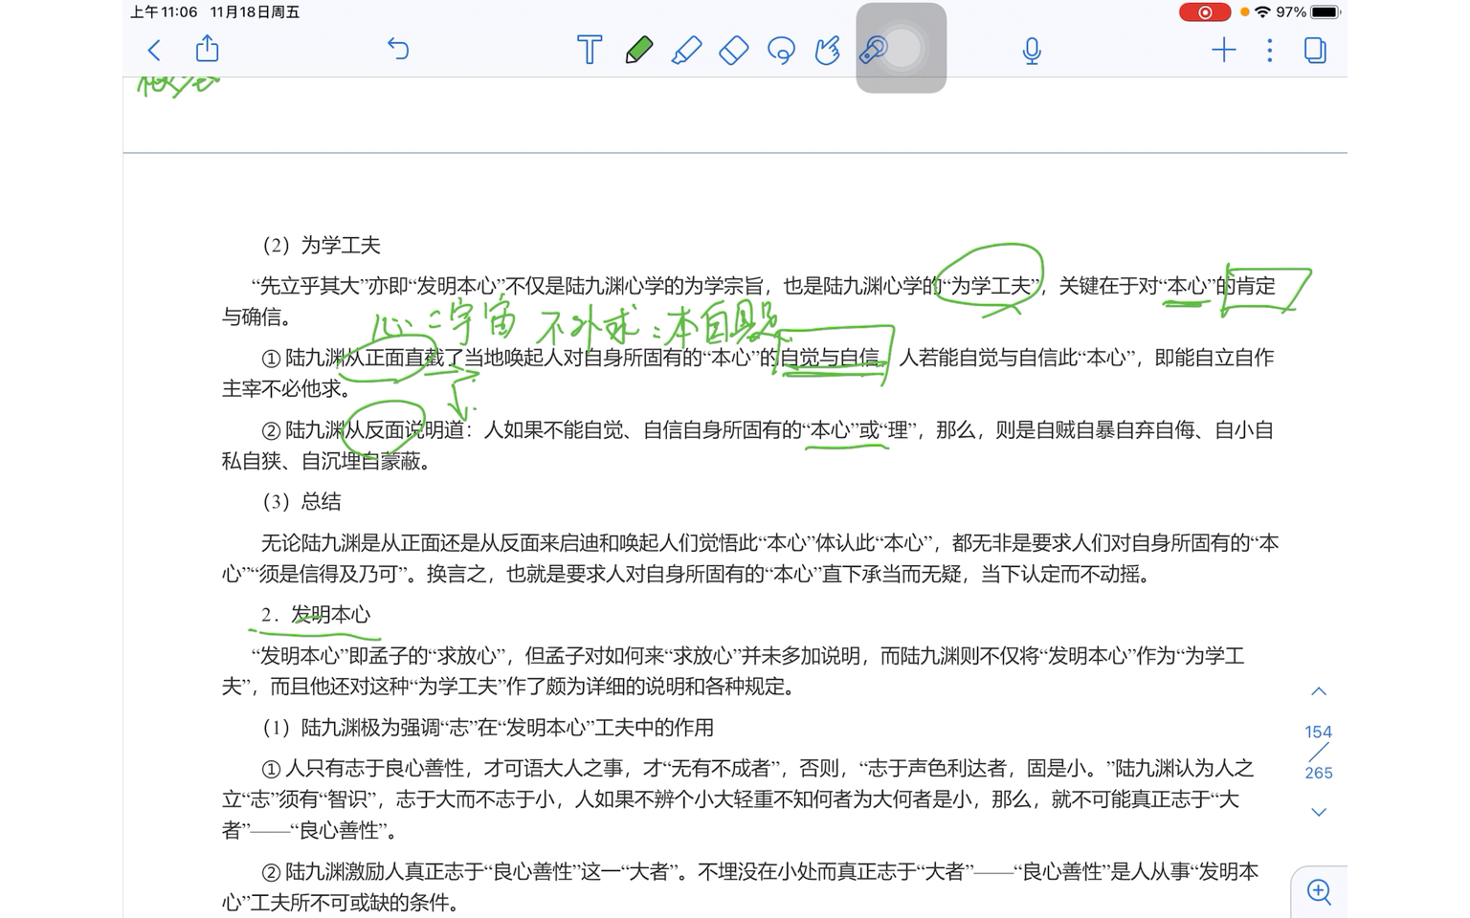Select the Lasso selection tool
Image resolution: width=1470 pixels, height=918 pixels.
click(x=781, y=50)
